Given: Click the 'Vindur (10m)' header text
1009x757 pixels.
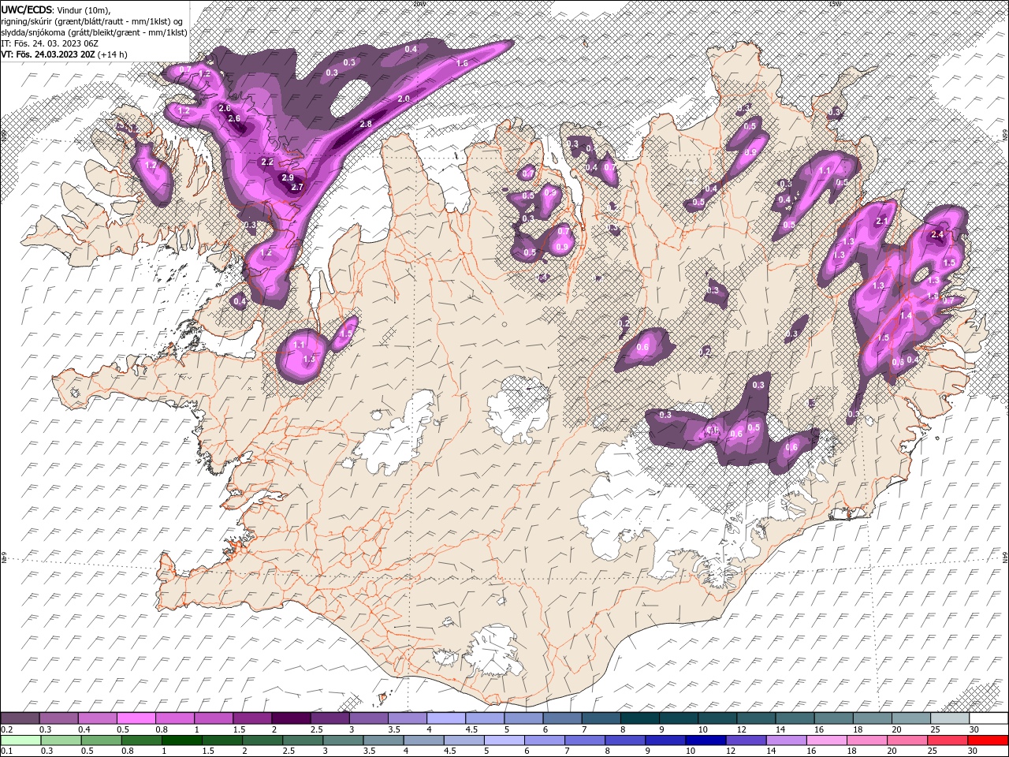Looking at the screenshot, I should (x=84, y=9).
